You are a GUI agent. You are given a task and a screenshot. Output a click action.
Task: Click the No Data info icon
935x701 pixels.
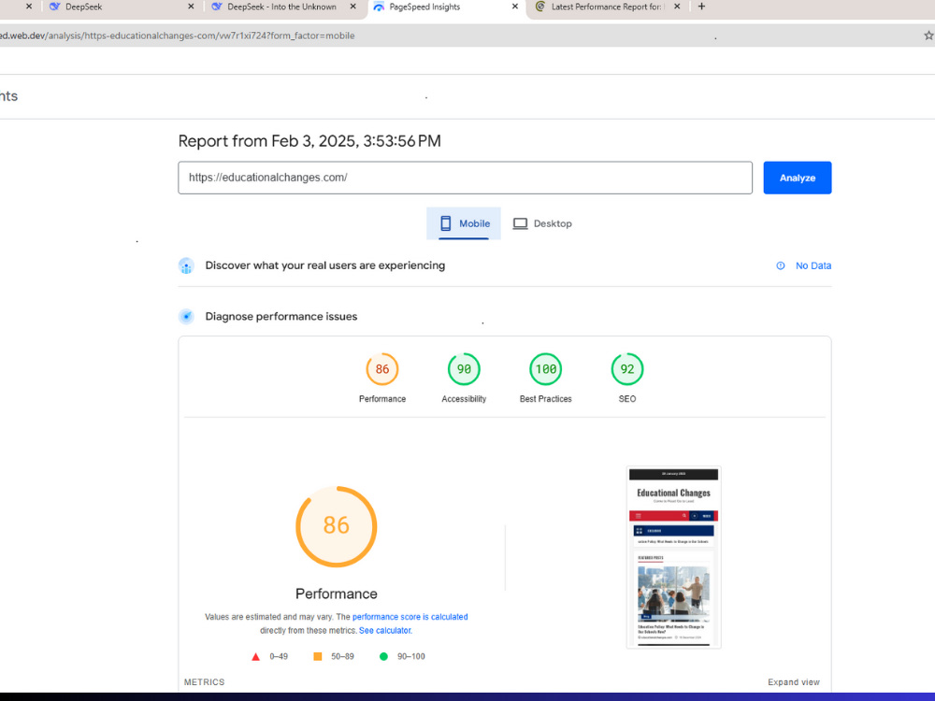pos(781,265)
